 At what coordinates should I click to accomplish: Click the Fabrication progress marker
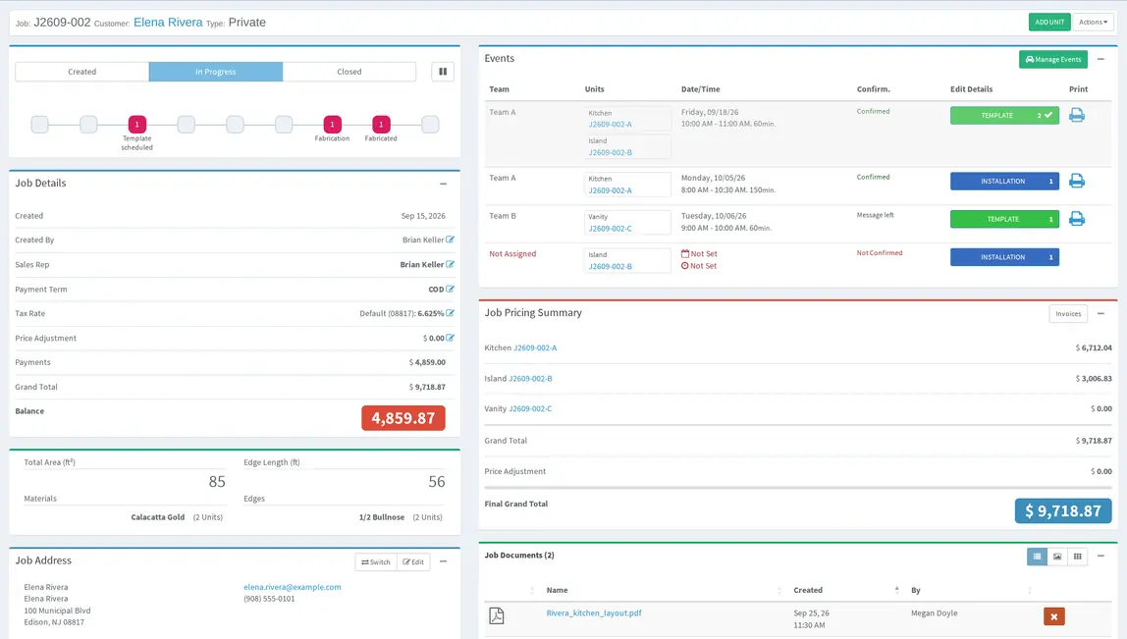[332, 125]
